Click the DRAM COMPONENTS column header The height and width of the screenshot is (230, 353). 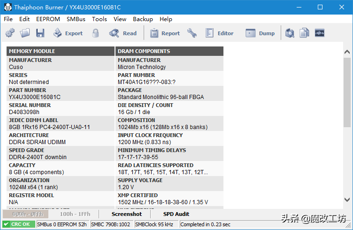tap(169, 51)
